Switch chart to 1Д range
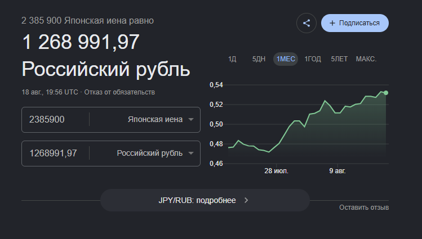Viewport: 422px width, 239px height. pos(232,59)
